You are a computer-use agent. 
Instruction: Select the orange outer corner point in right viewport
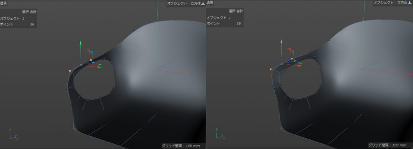pos(271,69)
